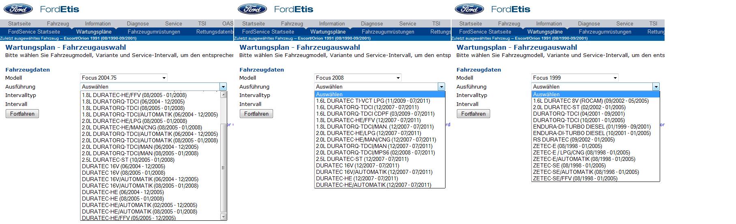Open Modell dropdown showing Focus 2004.75
The height and width of the screenshot is (224, 736).
(124, 78)
